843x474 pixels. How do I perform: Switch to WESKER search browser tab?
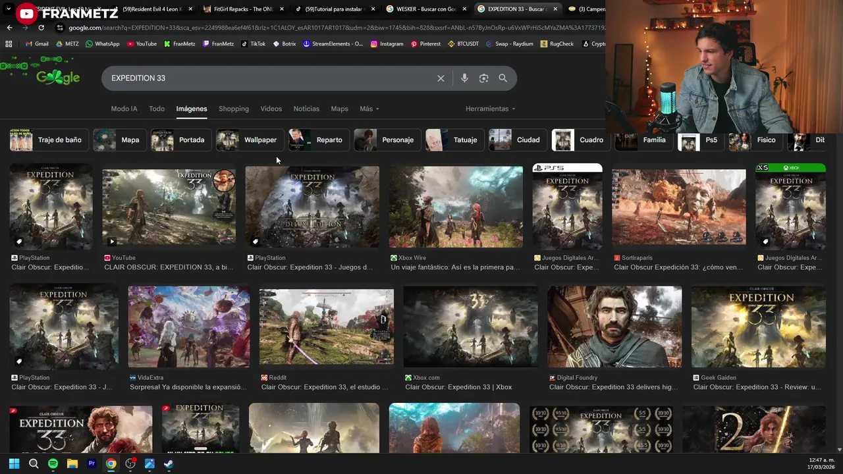(x=425, y=9)
